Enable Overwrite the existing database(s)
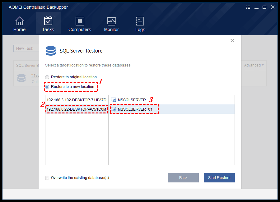Image resolution: width=280 pixels, height=202 pixels. (x=47, y=178)
